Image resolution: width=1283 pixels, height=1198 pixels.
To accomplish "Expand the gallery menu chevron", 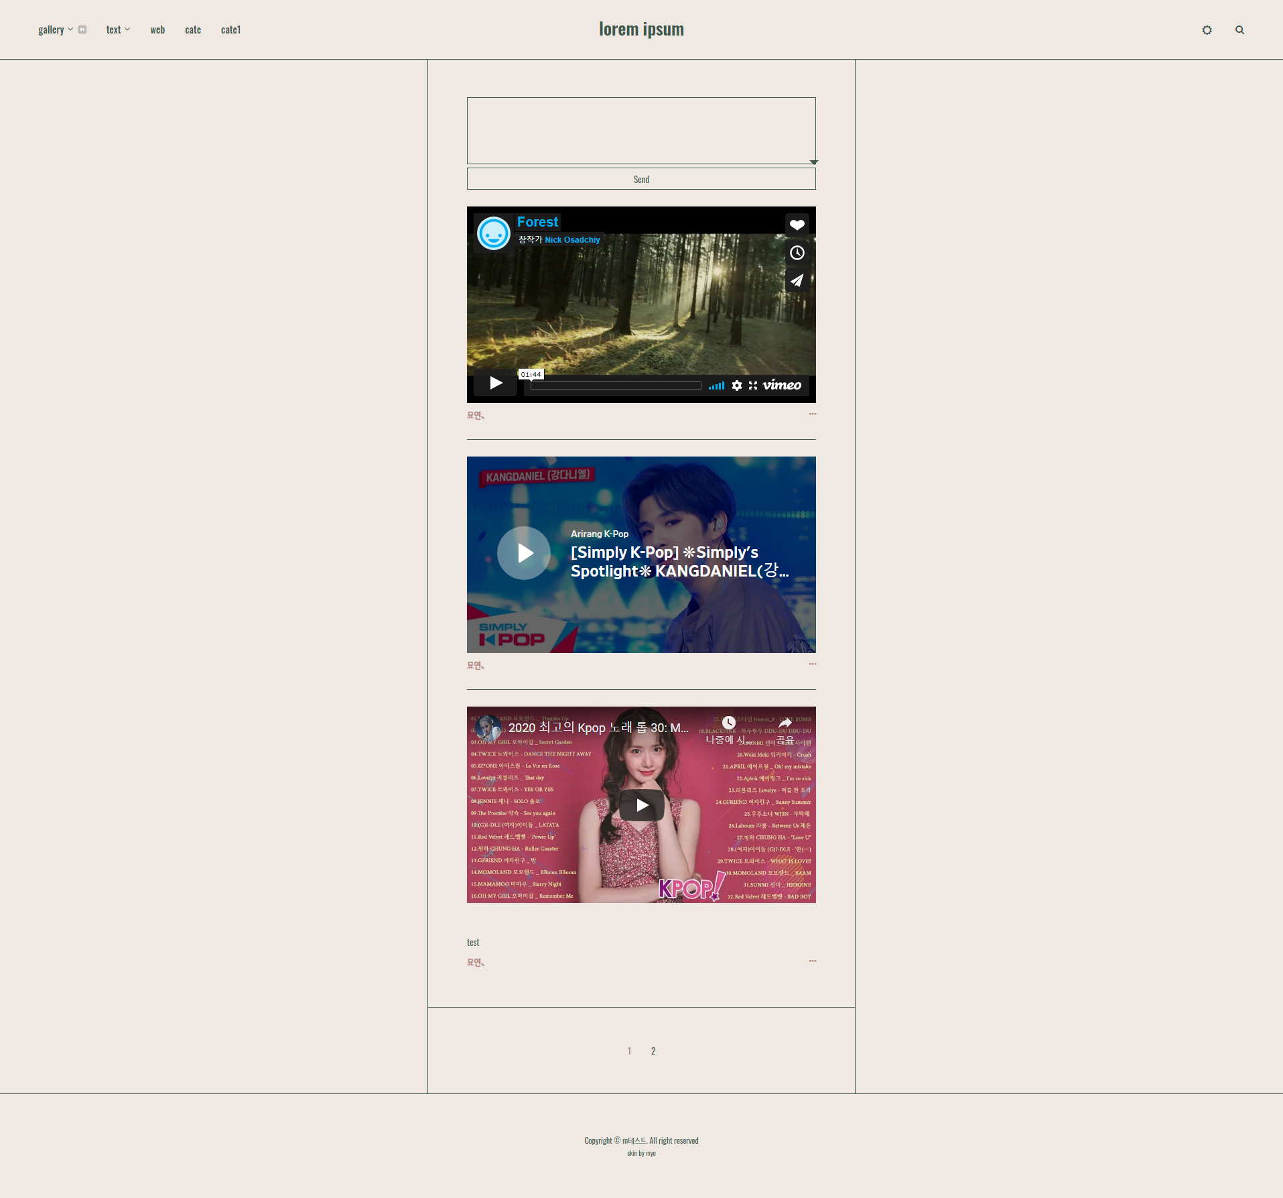I will pos(70,29).
